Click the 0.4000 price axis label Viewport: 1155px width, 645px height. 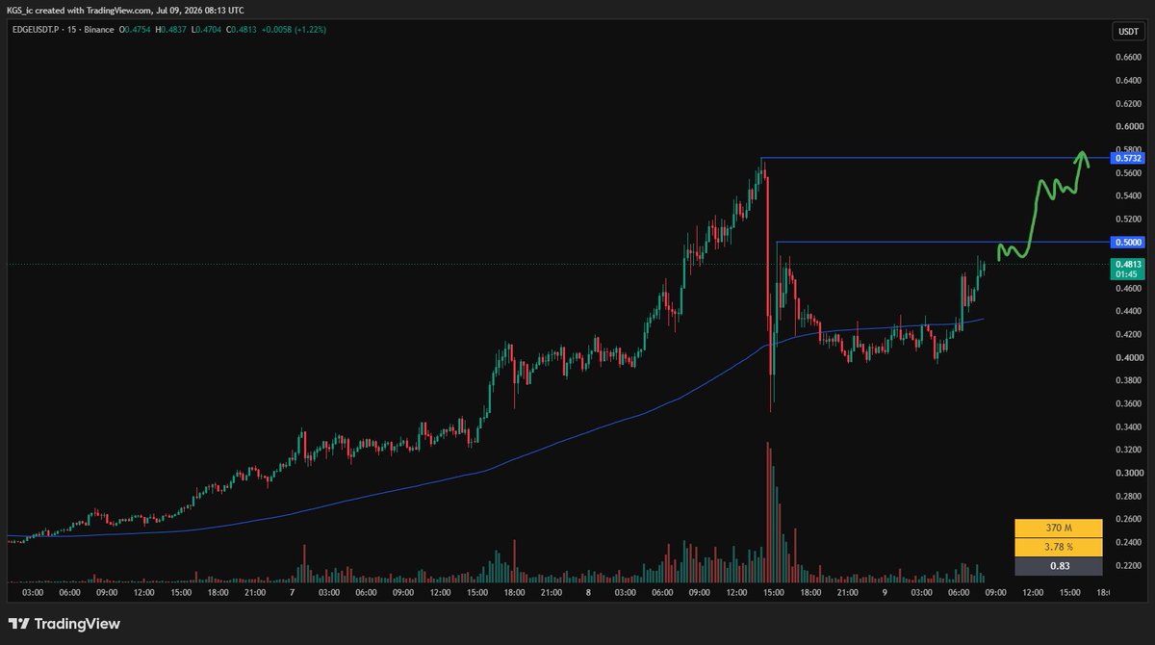tap(1127, 357)
